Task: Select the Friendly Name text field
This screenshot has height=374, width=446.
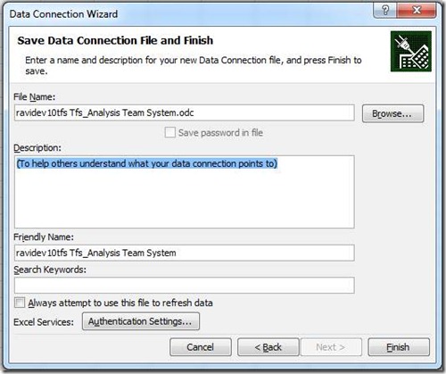Action: pos(185,253)
